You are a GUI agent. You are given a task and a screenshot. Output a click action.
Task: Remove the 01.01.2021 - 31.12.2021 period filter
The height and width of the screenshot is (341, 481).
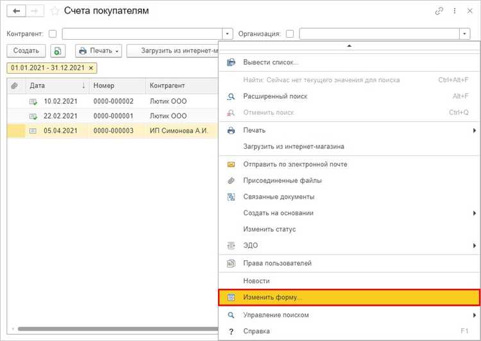91,68
